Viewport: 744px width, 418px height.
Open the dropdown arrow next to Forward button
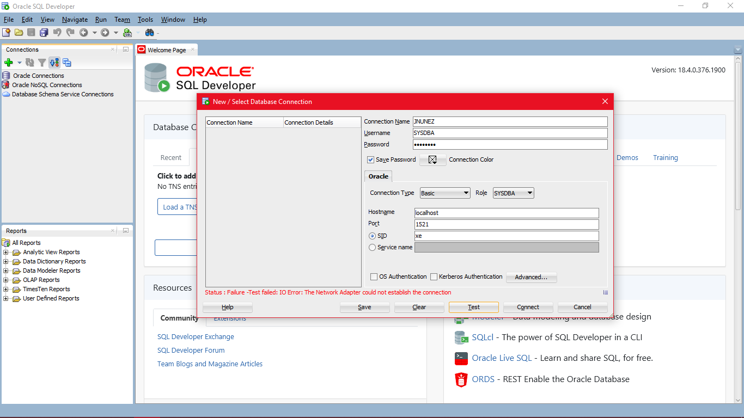pos(115,33)
